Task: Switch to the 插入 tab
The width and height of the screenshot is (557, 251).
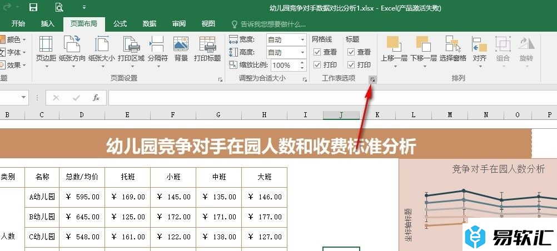Action: [48, 23]
